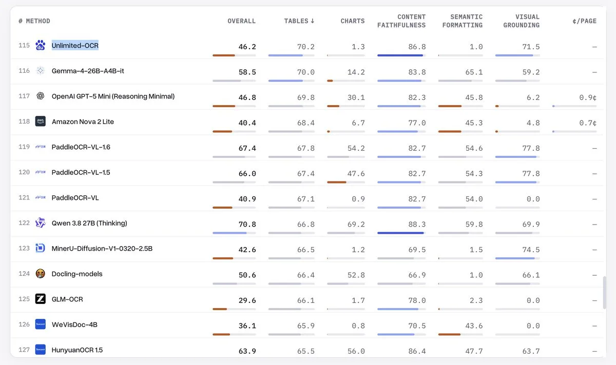Image resolution: width=616 pixels, height=365 pixels.
Task: Sort by Visual Grounding column
Action: tap(521, 21)
